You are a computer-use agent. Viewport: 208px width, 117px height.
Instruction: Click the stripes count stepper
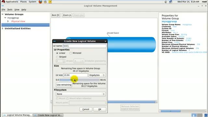click(64, 61)
